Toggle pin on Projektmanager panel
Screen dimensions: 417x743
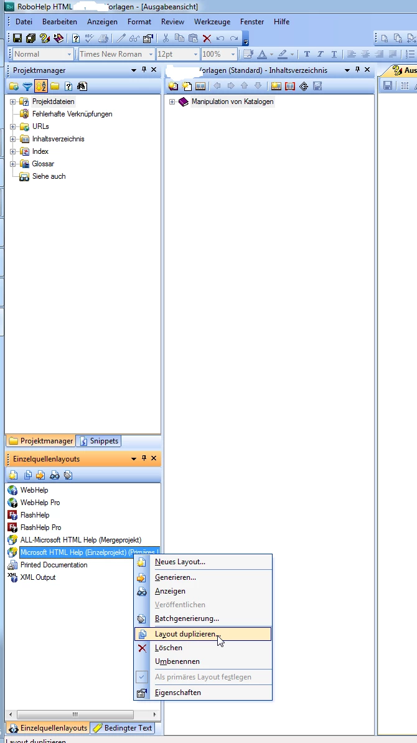click(x=144, y=70)
